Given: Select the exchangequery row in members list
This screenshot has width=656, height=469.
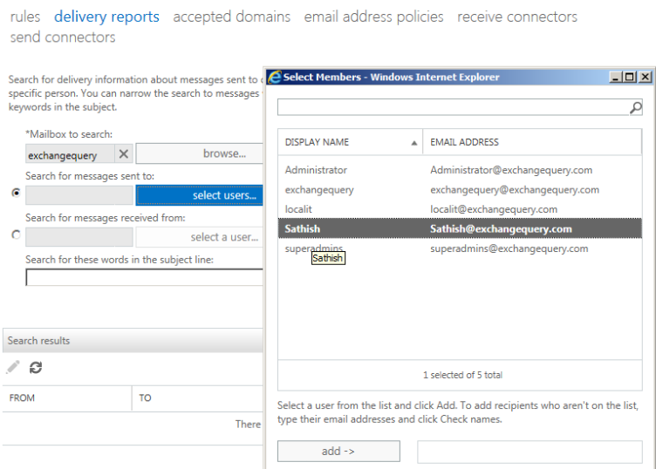Looking at the screenshot, I should pyautogui.click(x=460, y=190).
